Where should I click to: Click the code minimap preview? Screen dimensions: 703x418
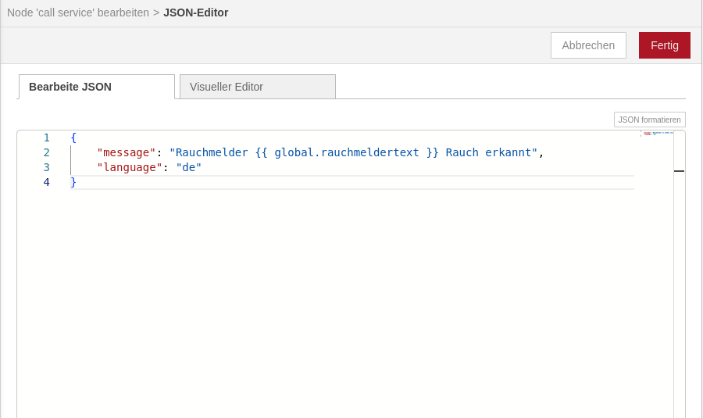click(657, 134)
